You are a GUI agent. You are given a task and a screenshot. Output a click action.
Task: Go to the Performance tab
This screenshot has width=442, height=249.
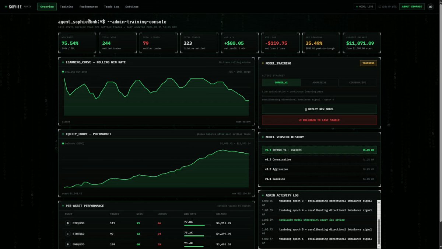[x=89, y=7]
